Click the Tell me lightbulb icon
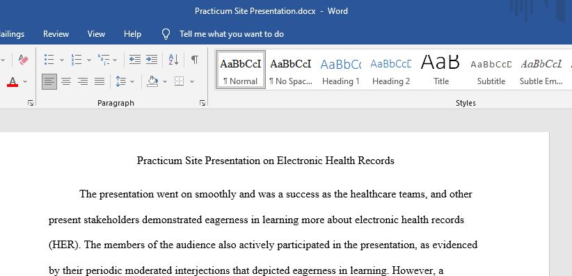 click(166, 34)
